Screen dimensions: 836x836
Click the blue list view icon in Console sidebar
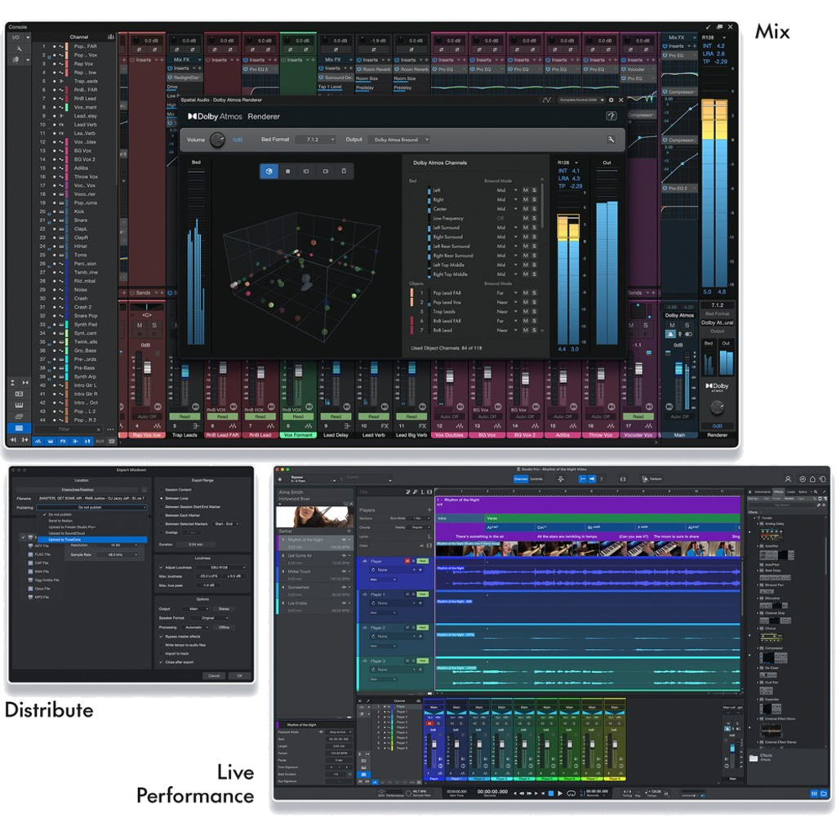[x=19, y=428]
